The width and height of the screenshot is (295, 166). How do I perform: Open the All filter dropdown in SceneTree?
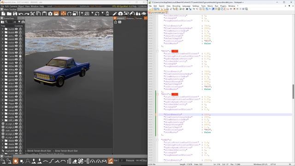[x=19, y=22]
